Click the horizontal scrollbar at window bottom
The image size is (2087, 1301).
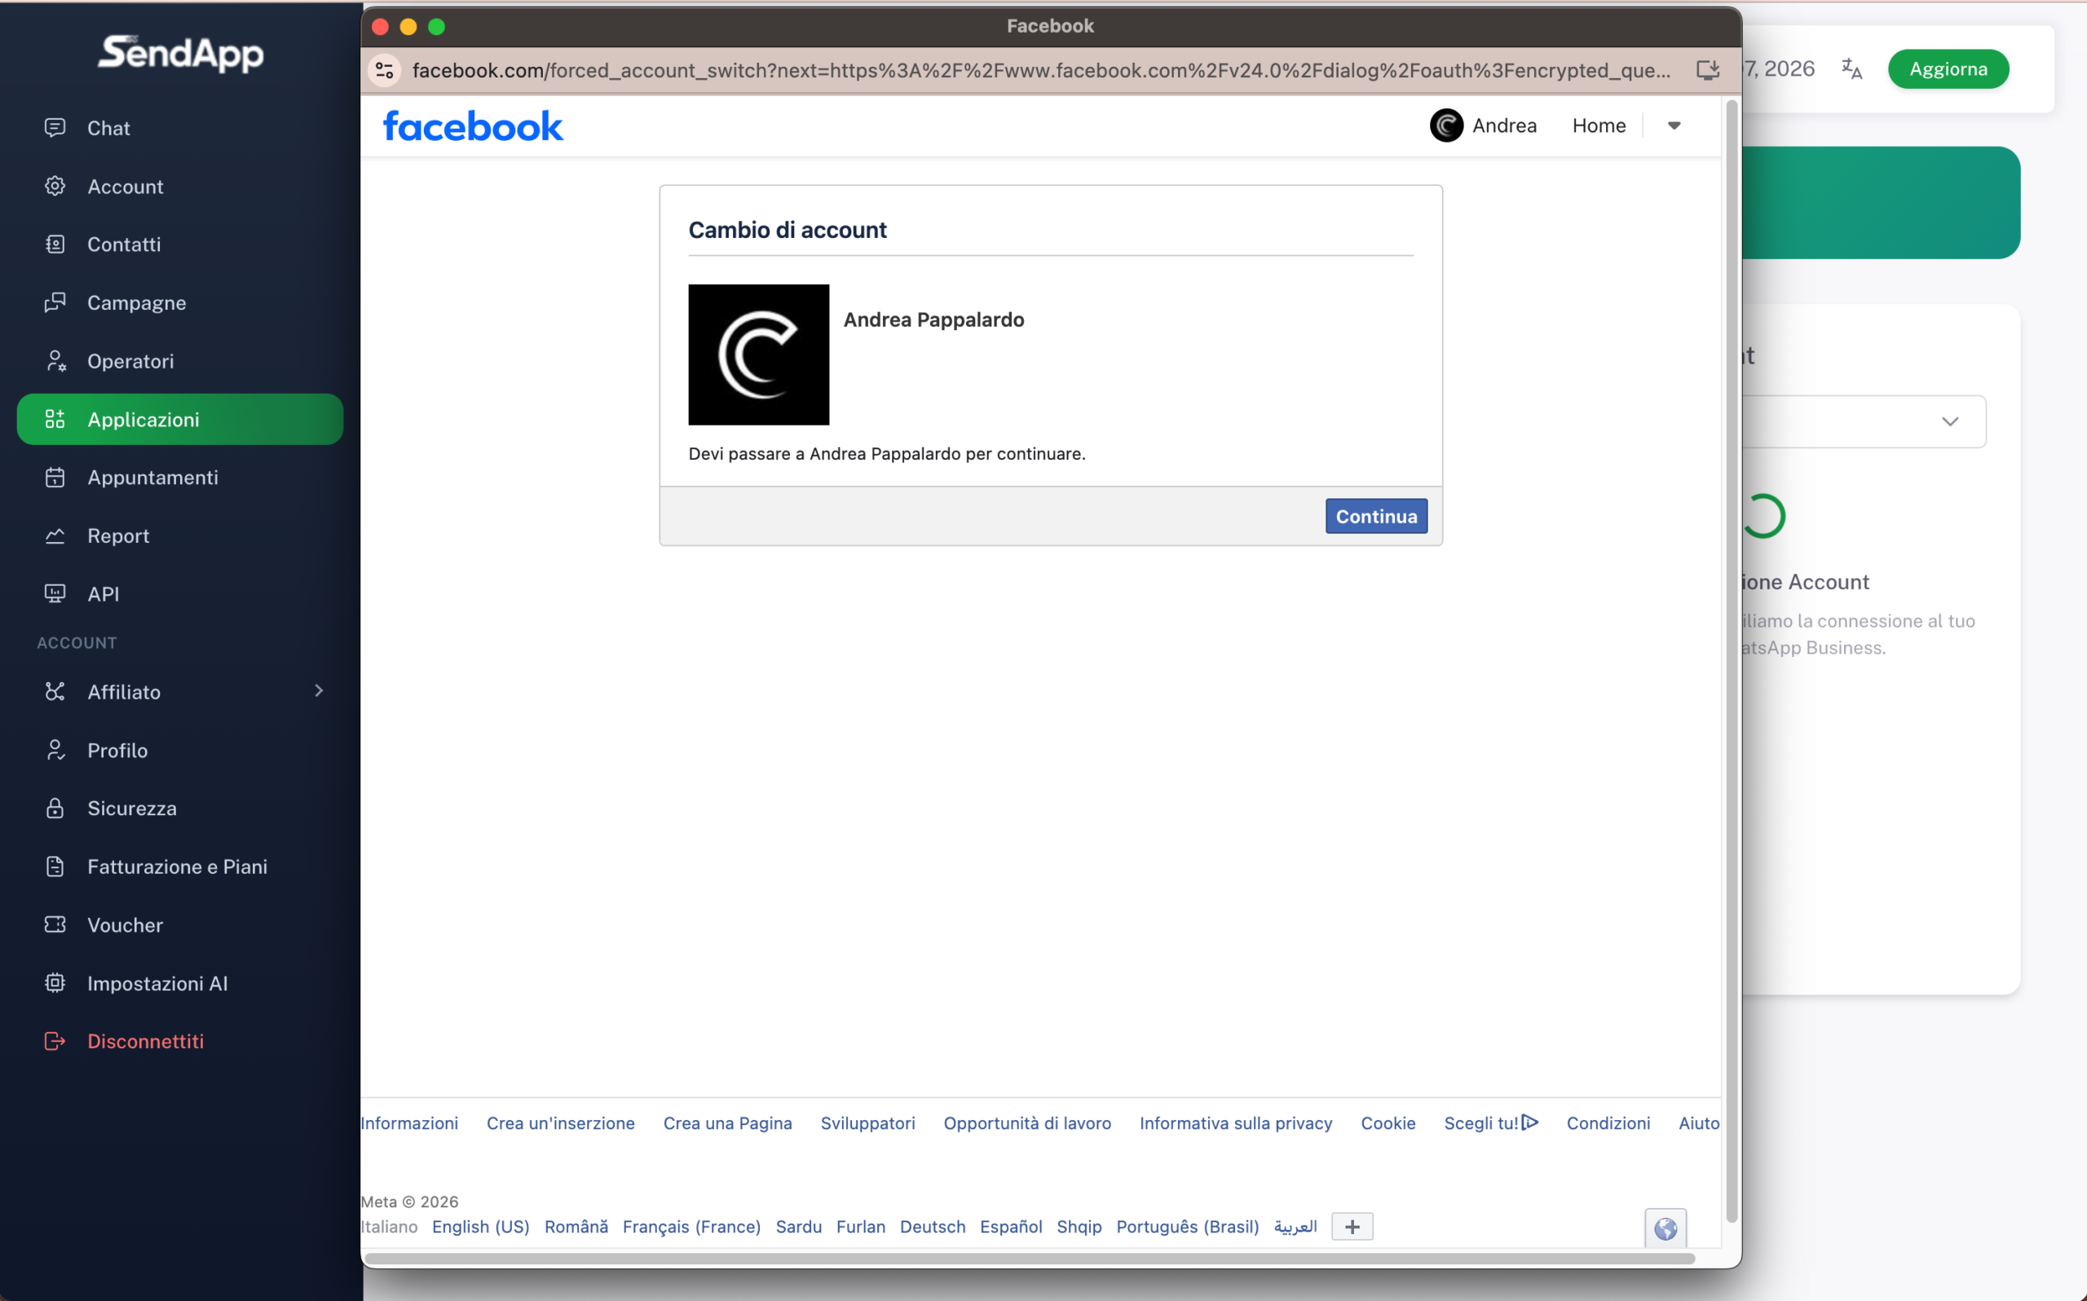coord(1029,1258)
